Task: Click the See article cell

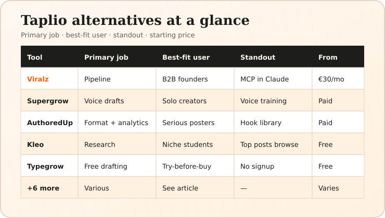Action: tap(195, 187)
